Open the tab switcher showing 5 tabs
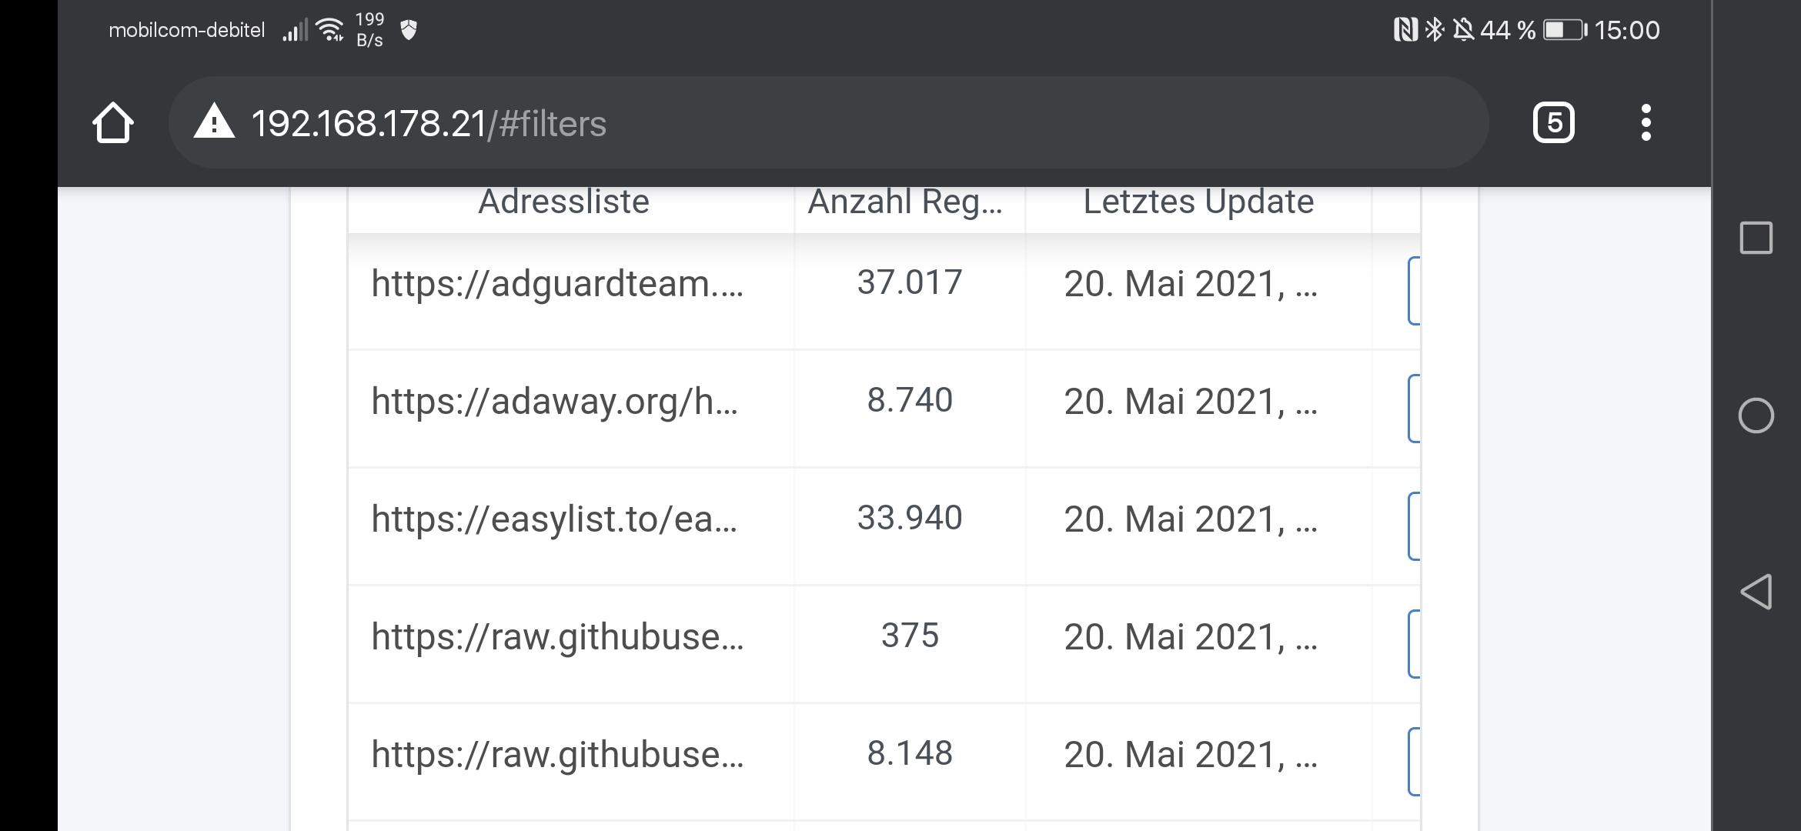1801x831 pixels. coord(1554,123)
